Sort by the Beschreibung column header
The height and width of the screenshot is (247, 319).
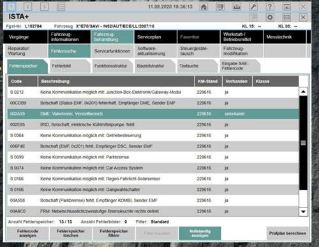pyautogui.click(x=116, y=81)
